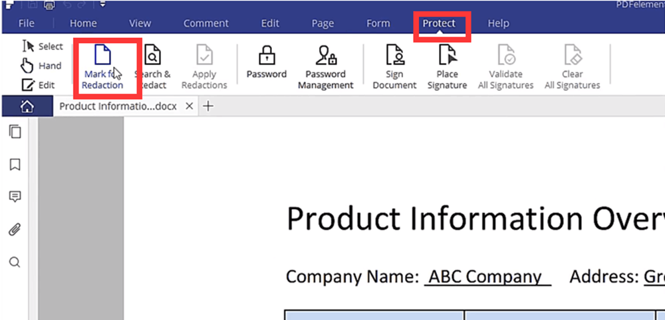Add a new tab with plus button

[x=208, y=106]
